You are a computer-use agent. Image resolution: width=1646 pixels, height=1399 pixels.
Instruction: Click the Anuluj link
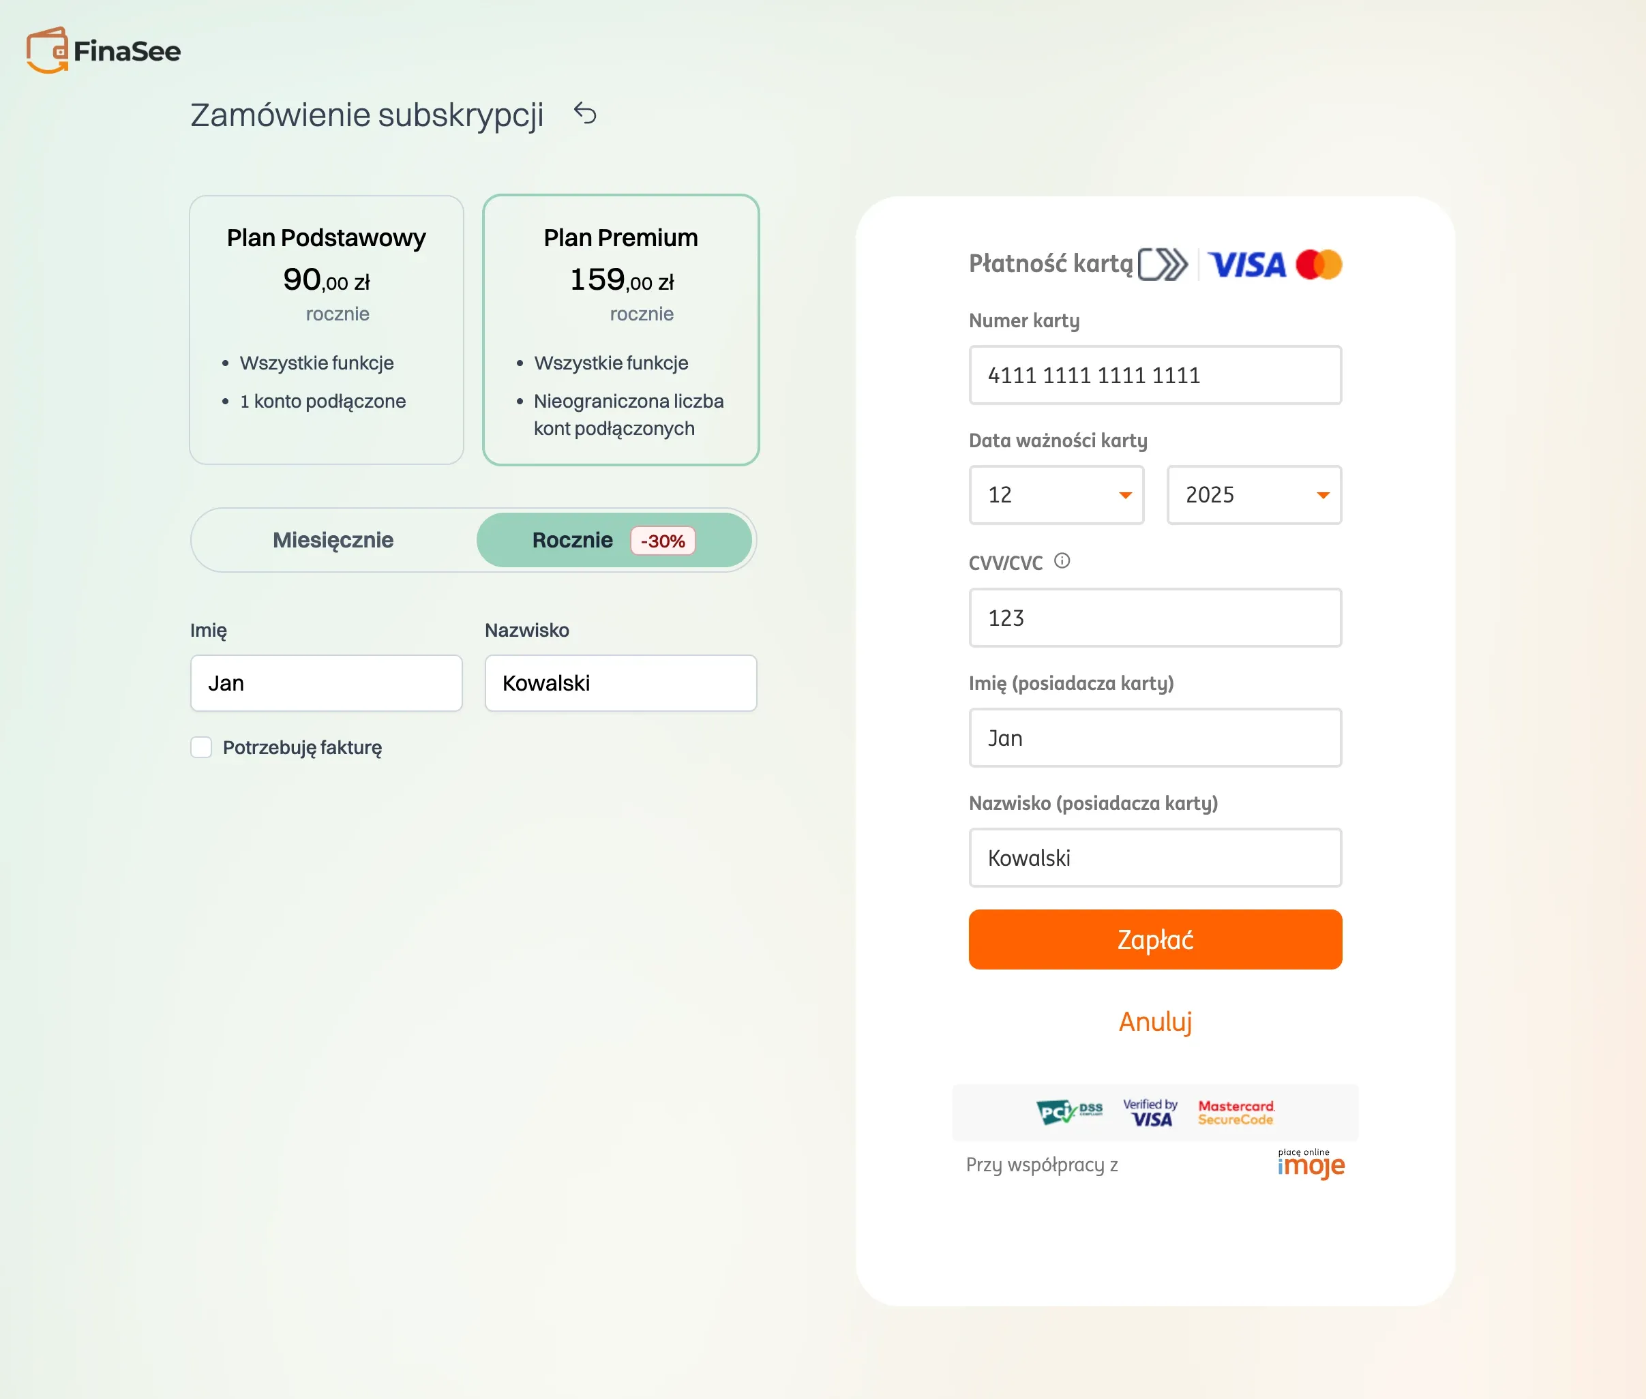(1155, 1021)
